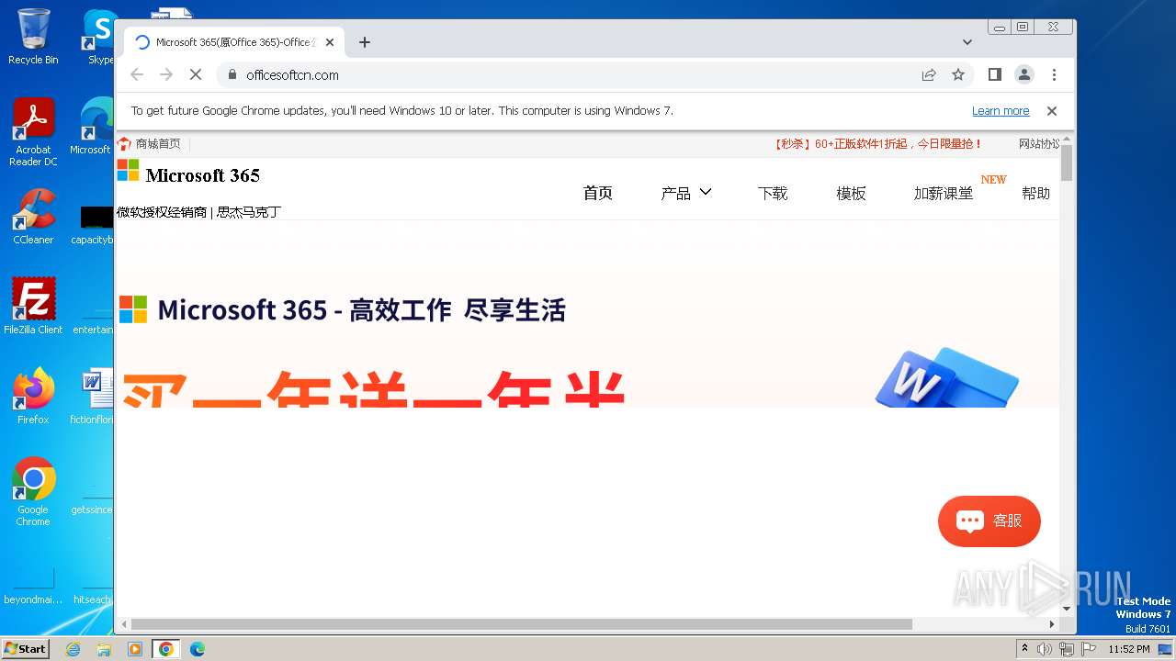Open Firefox desktop icon
The image size is (1176, 661).
pyautogui.click(x=33, y=396)
